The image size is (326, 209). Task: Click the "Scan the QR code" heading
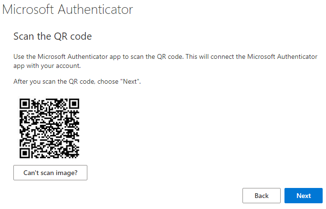(53, 36)
